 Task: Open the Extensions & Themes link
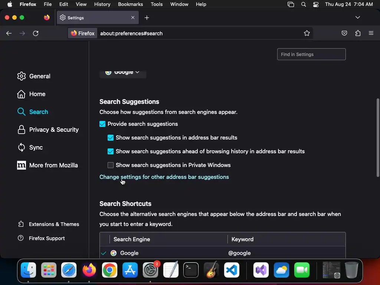pos(49,224)
